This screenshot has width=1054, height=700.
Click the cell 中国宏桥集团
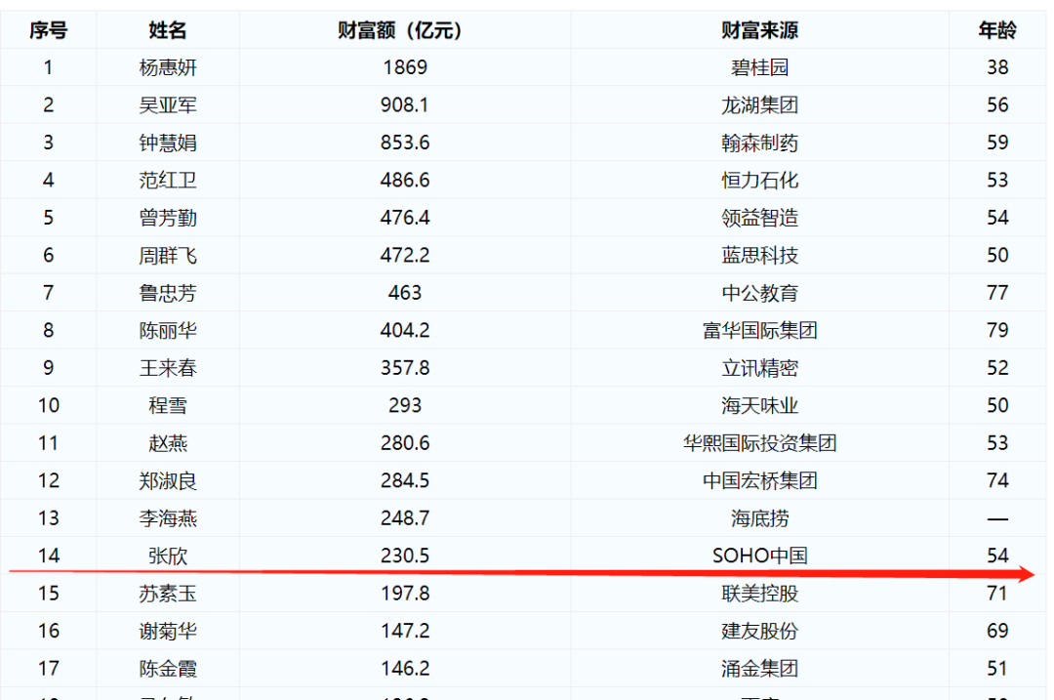pos(759,480)
